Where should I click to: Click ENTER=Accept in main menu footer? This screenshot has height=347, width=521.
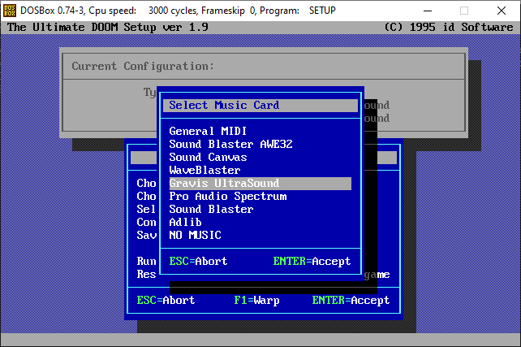351,300
